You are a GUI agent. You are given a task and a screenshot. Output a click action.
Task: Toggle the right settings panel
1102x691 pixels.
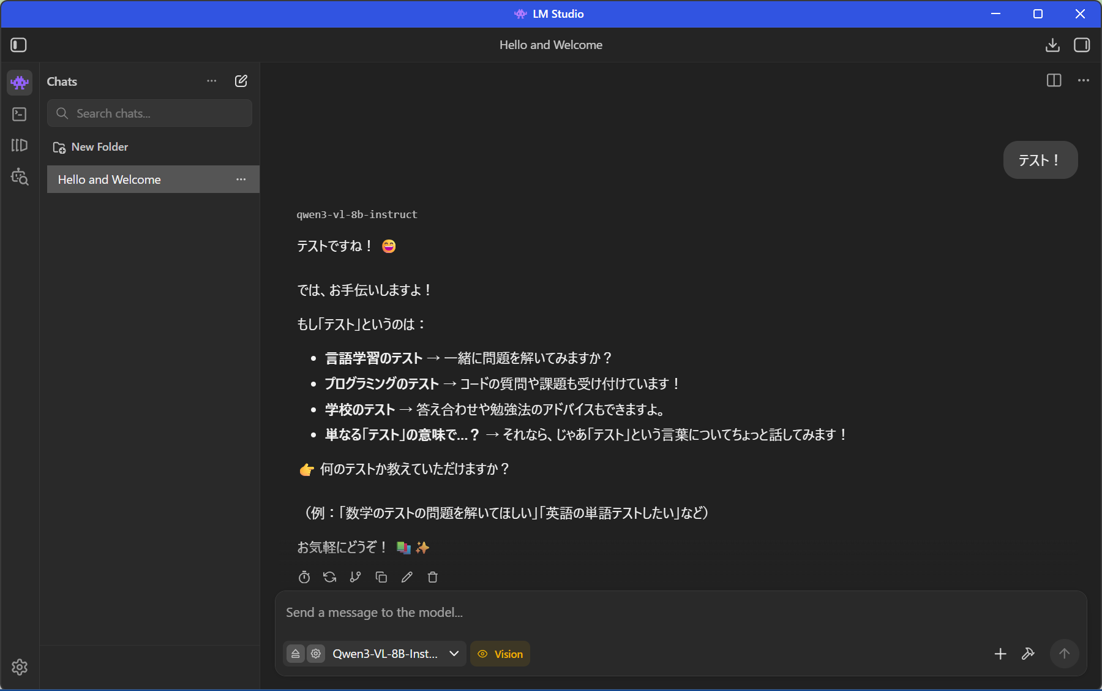pyautogui.click(x=1082, y=45)
